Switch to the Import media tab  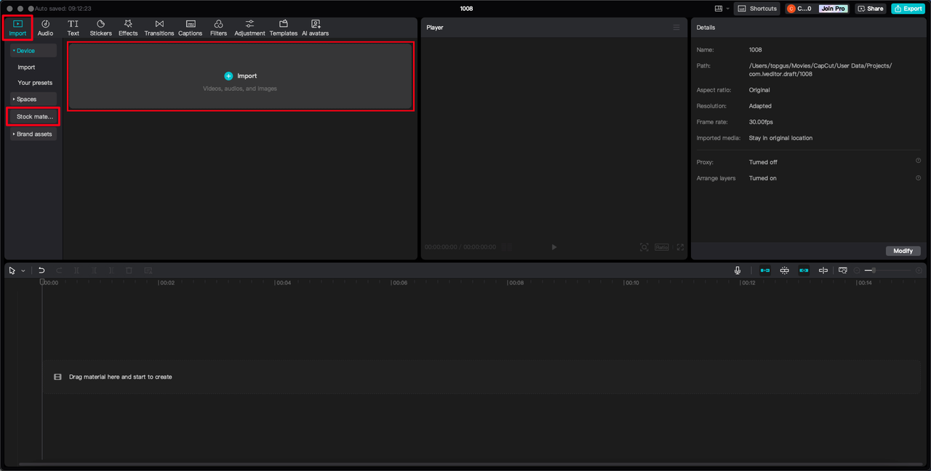17,28
